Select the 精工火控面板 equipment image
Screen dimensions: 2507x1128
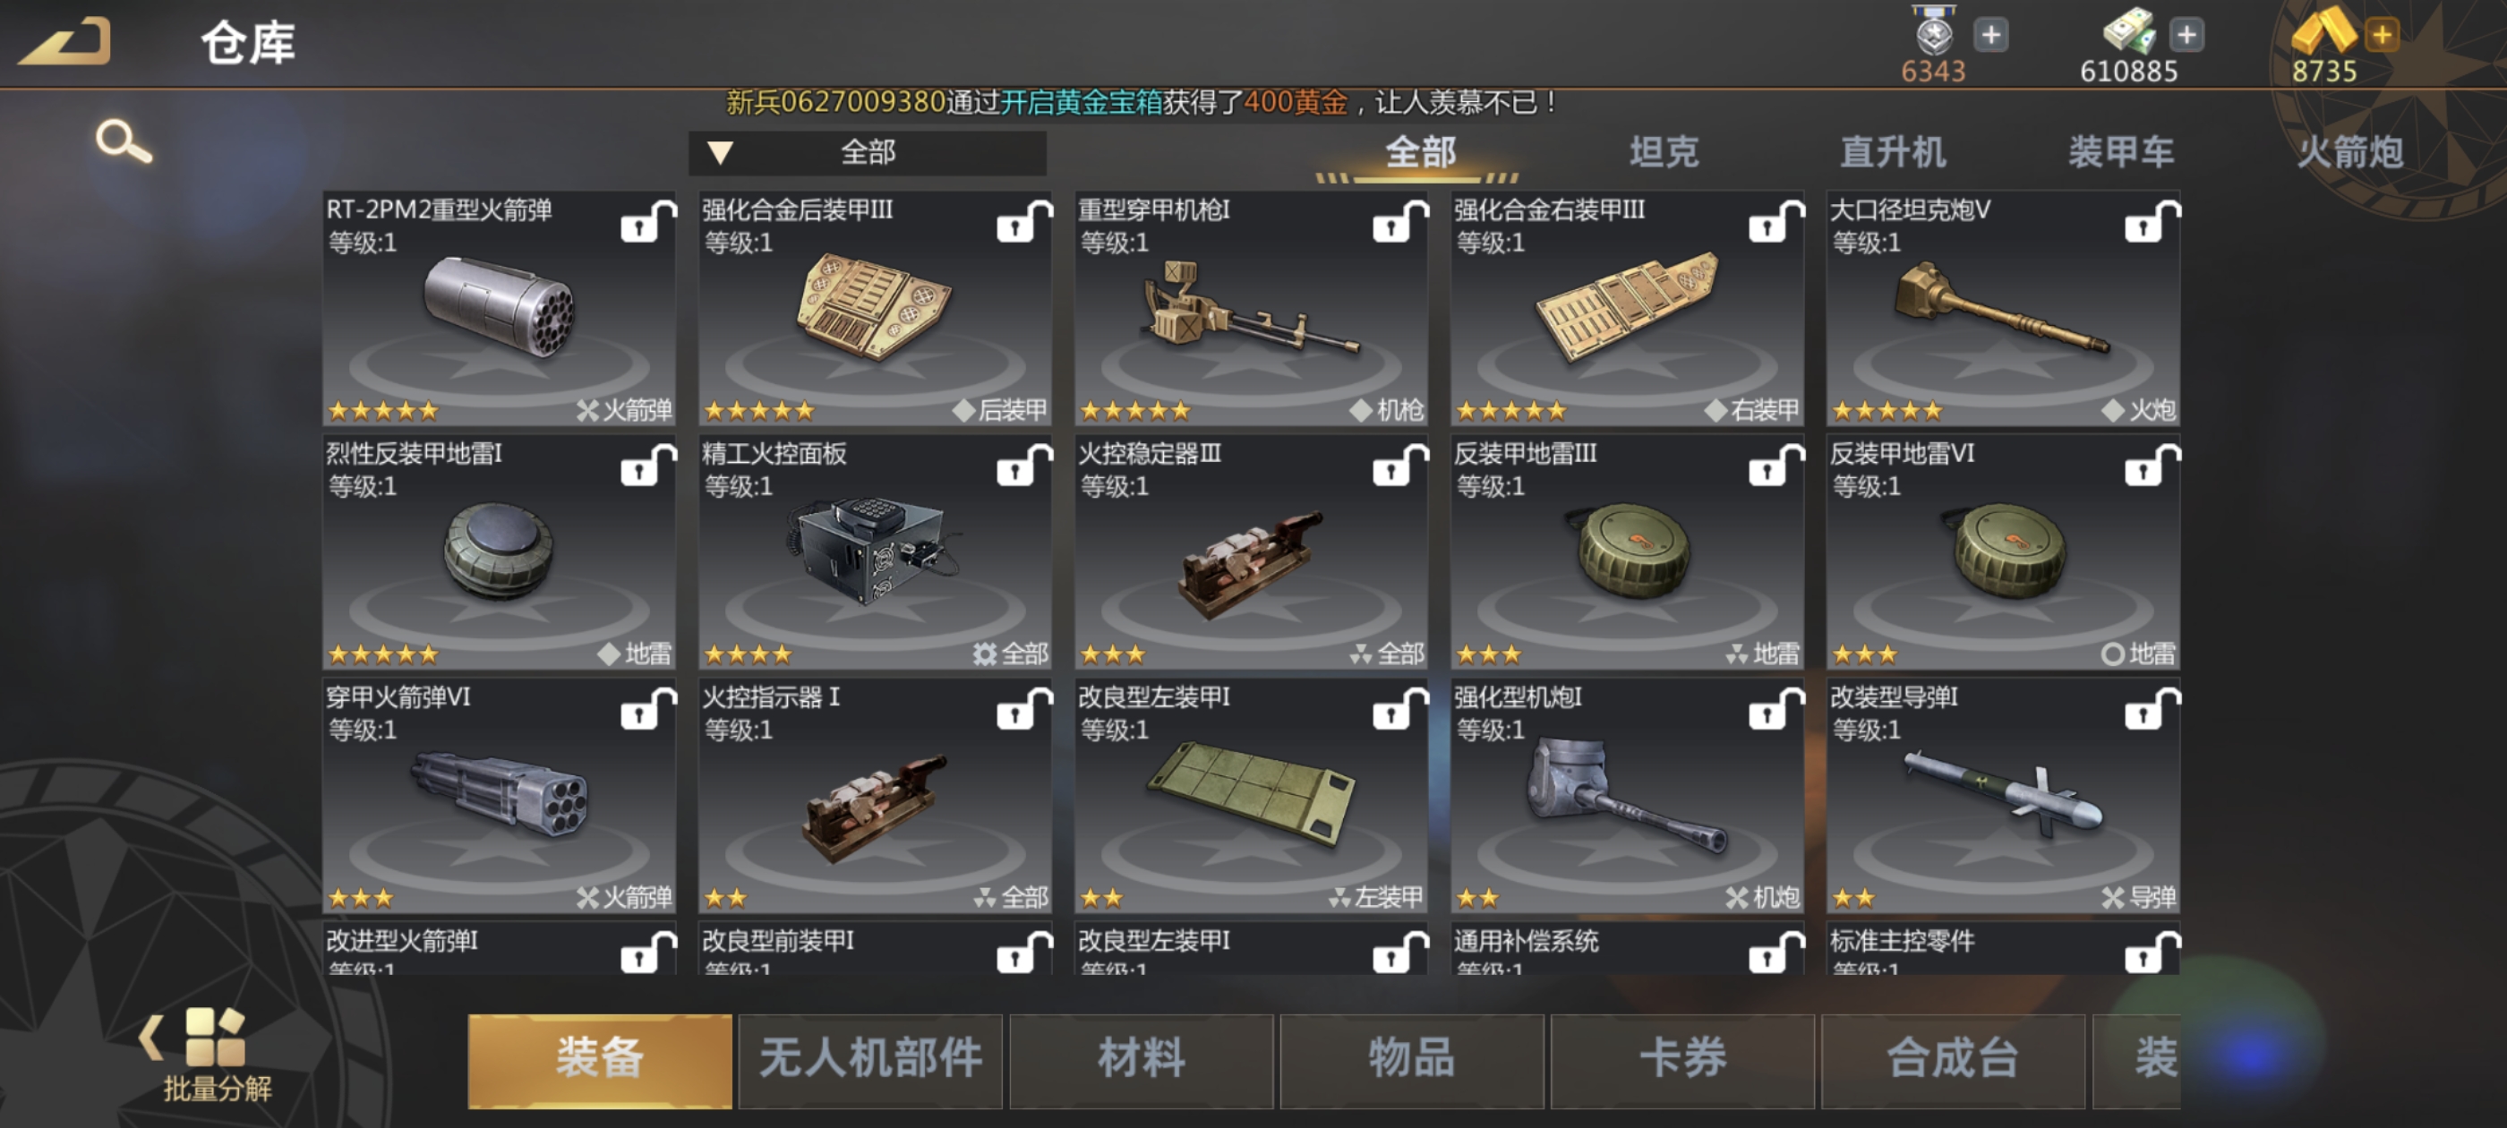point(874,551)
